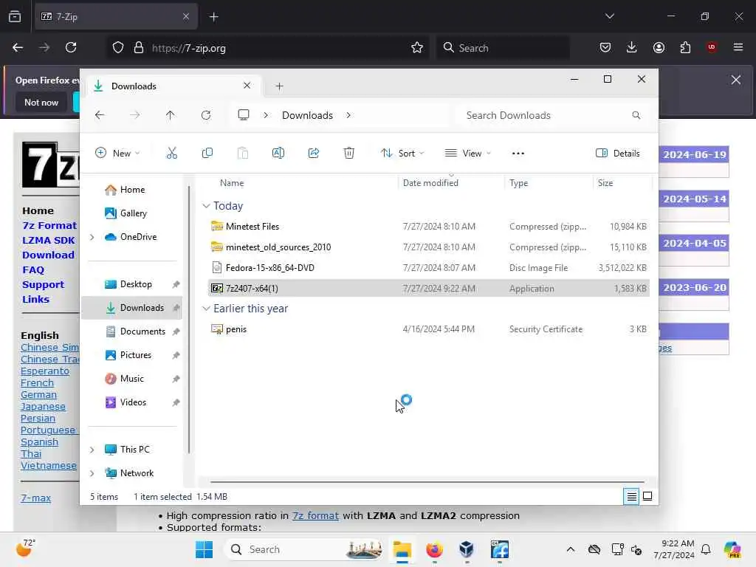Select minetest_old_sources_2010 archive
The width and height of the screenshot is (756, 567).
(429, 247)
